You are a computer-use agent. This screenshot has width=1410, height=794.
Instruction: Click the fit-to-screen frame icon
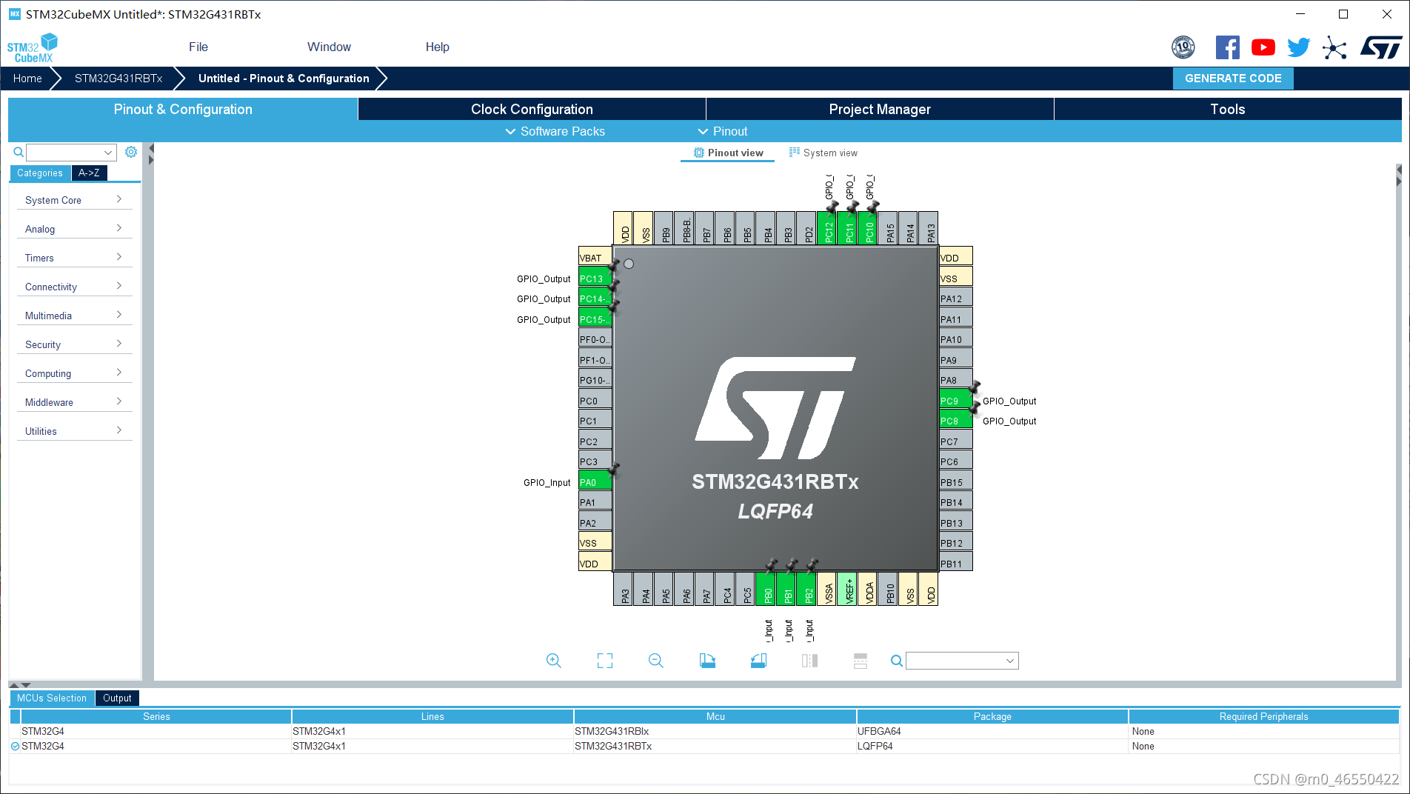click(x=605, y=661)
